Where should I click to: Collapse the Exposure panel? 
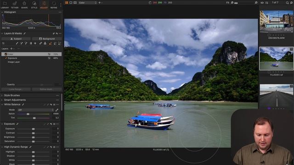pos(2,124)
